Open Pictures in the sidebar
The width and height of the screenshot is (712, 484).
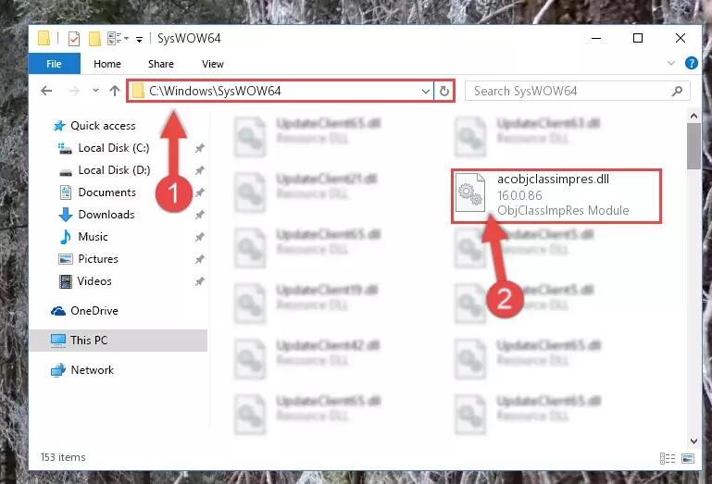click(x=98, y=259)
